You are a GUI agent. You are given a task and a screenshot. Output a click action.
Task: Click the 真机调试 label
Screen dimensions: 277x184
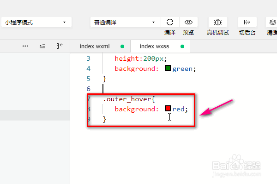(x=218, y=33)
